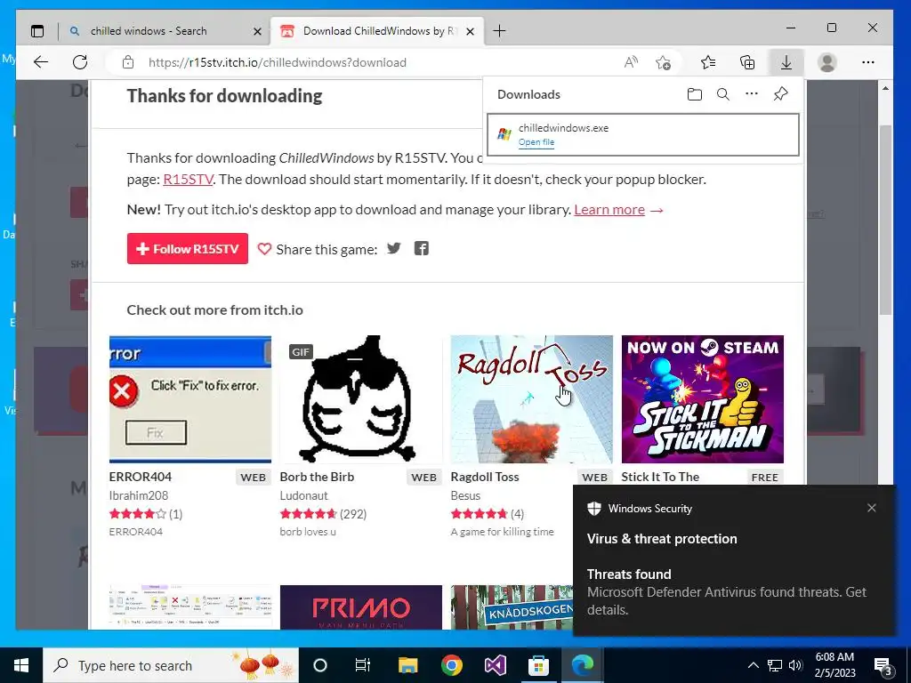This screenshot has width=911, height=683.
Task: Open downloads folder from Downloads panel
Action: click(694, 94)
